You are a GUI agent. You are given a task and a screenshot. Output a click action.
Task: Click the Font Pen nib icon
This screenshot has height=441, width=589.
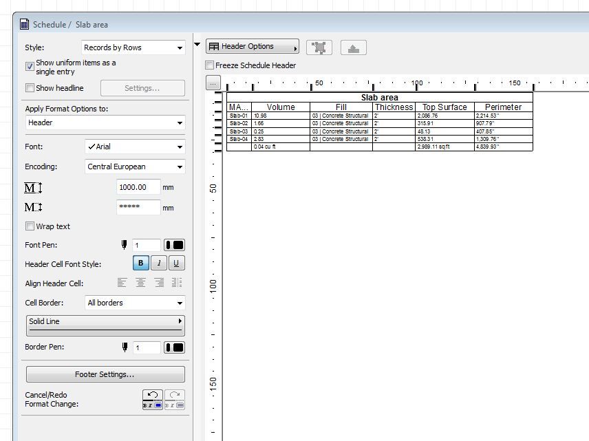click(125, 245)
